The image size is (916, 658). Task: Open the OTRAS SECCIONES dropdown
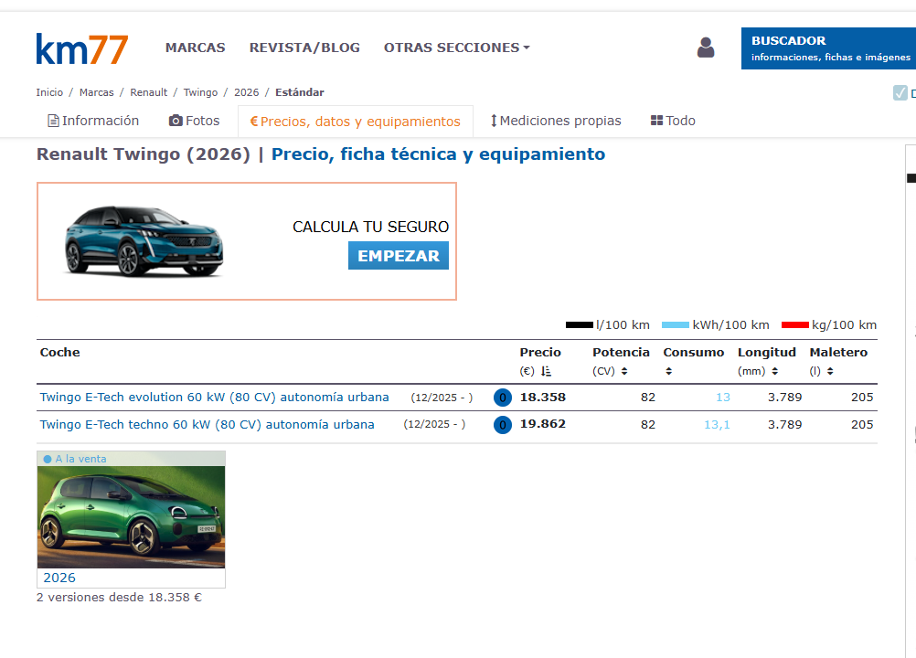coord(456,48)
